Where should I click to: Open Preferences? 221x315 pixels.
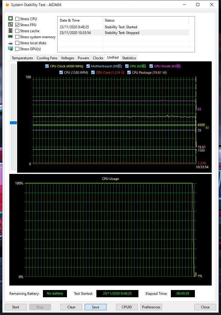(x=151, y=307)
